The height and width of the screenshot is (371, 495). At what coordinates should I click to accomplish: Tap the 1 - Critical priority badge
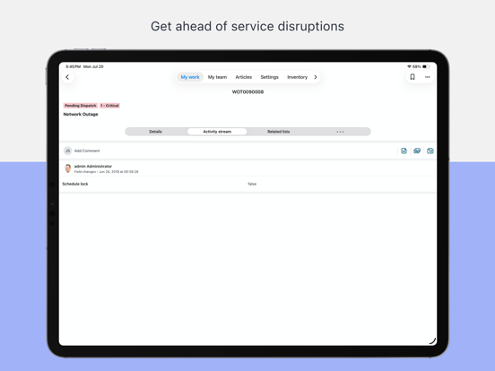(110, 106)
